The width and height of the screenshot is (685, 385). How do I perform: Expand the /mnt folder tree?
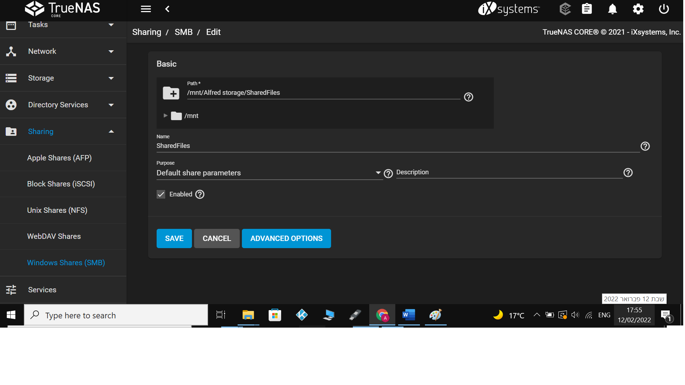click(x=166, y=115)
